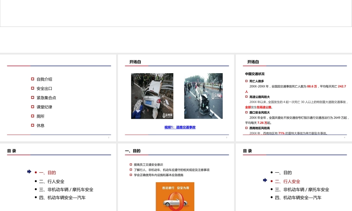
Task: Click the red 一、目的 entry in 目录
Action: 48,173
